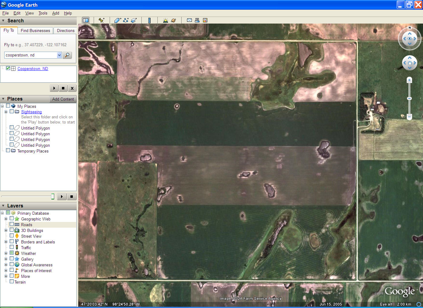Click the Add Content button
The width and height of the screenshot is (423, 308).
[x=63, y=99]
